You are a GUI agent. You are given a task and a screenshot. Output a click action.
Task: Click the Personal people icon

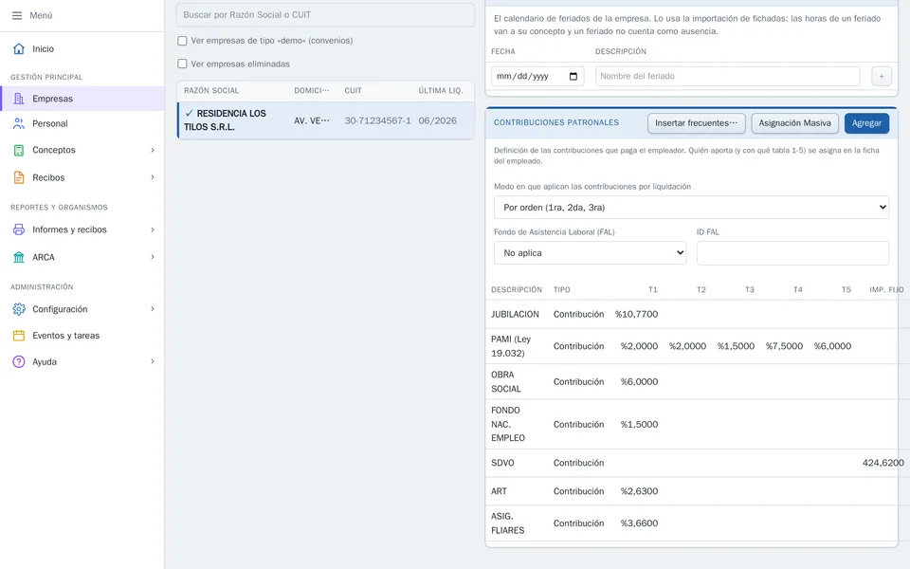pyautogui.click(x=19, y=123)
